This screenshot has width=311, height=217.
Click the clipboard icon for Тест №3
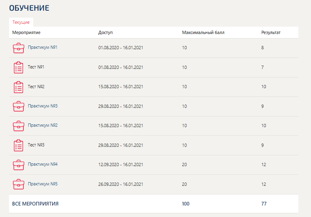(x=18, y=145)
